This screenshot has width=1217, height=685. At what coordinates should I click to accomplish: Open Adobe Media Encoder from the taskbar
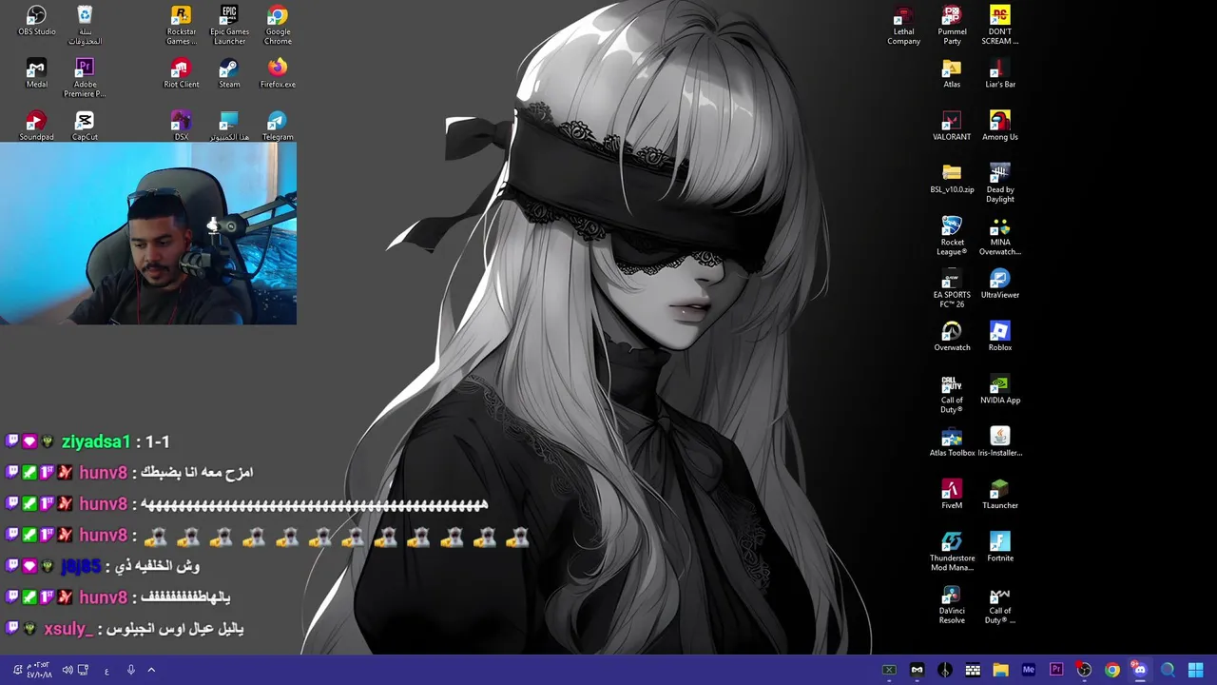click(x=1028, y=670)
